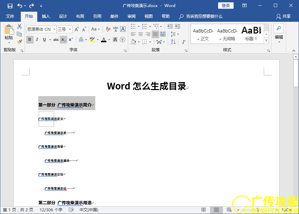299x214 pixels.
Task: Cut selection with the scissors icon
Action: [19, 26]
